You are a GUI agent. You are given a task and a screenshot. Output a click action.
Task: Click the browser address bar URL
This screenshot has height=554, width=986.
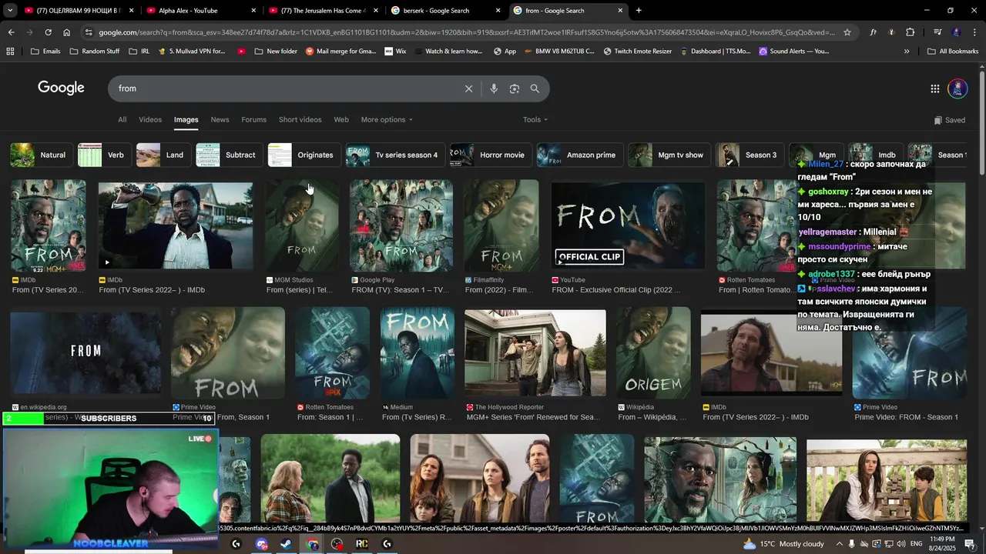[x=466, y=32]
